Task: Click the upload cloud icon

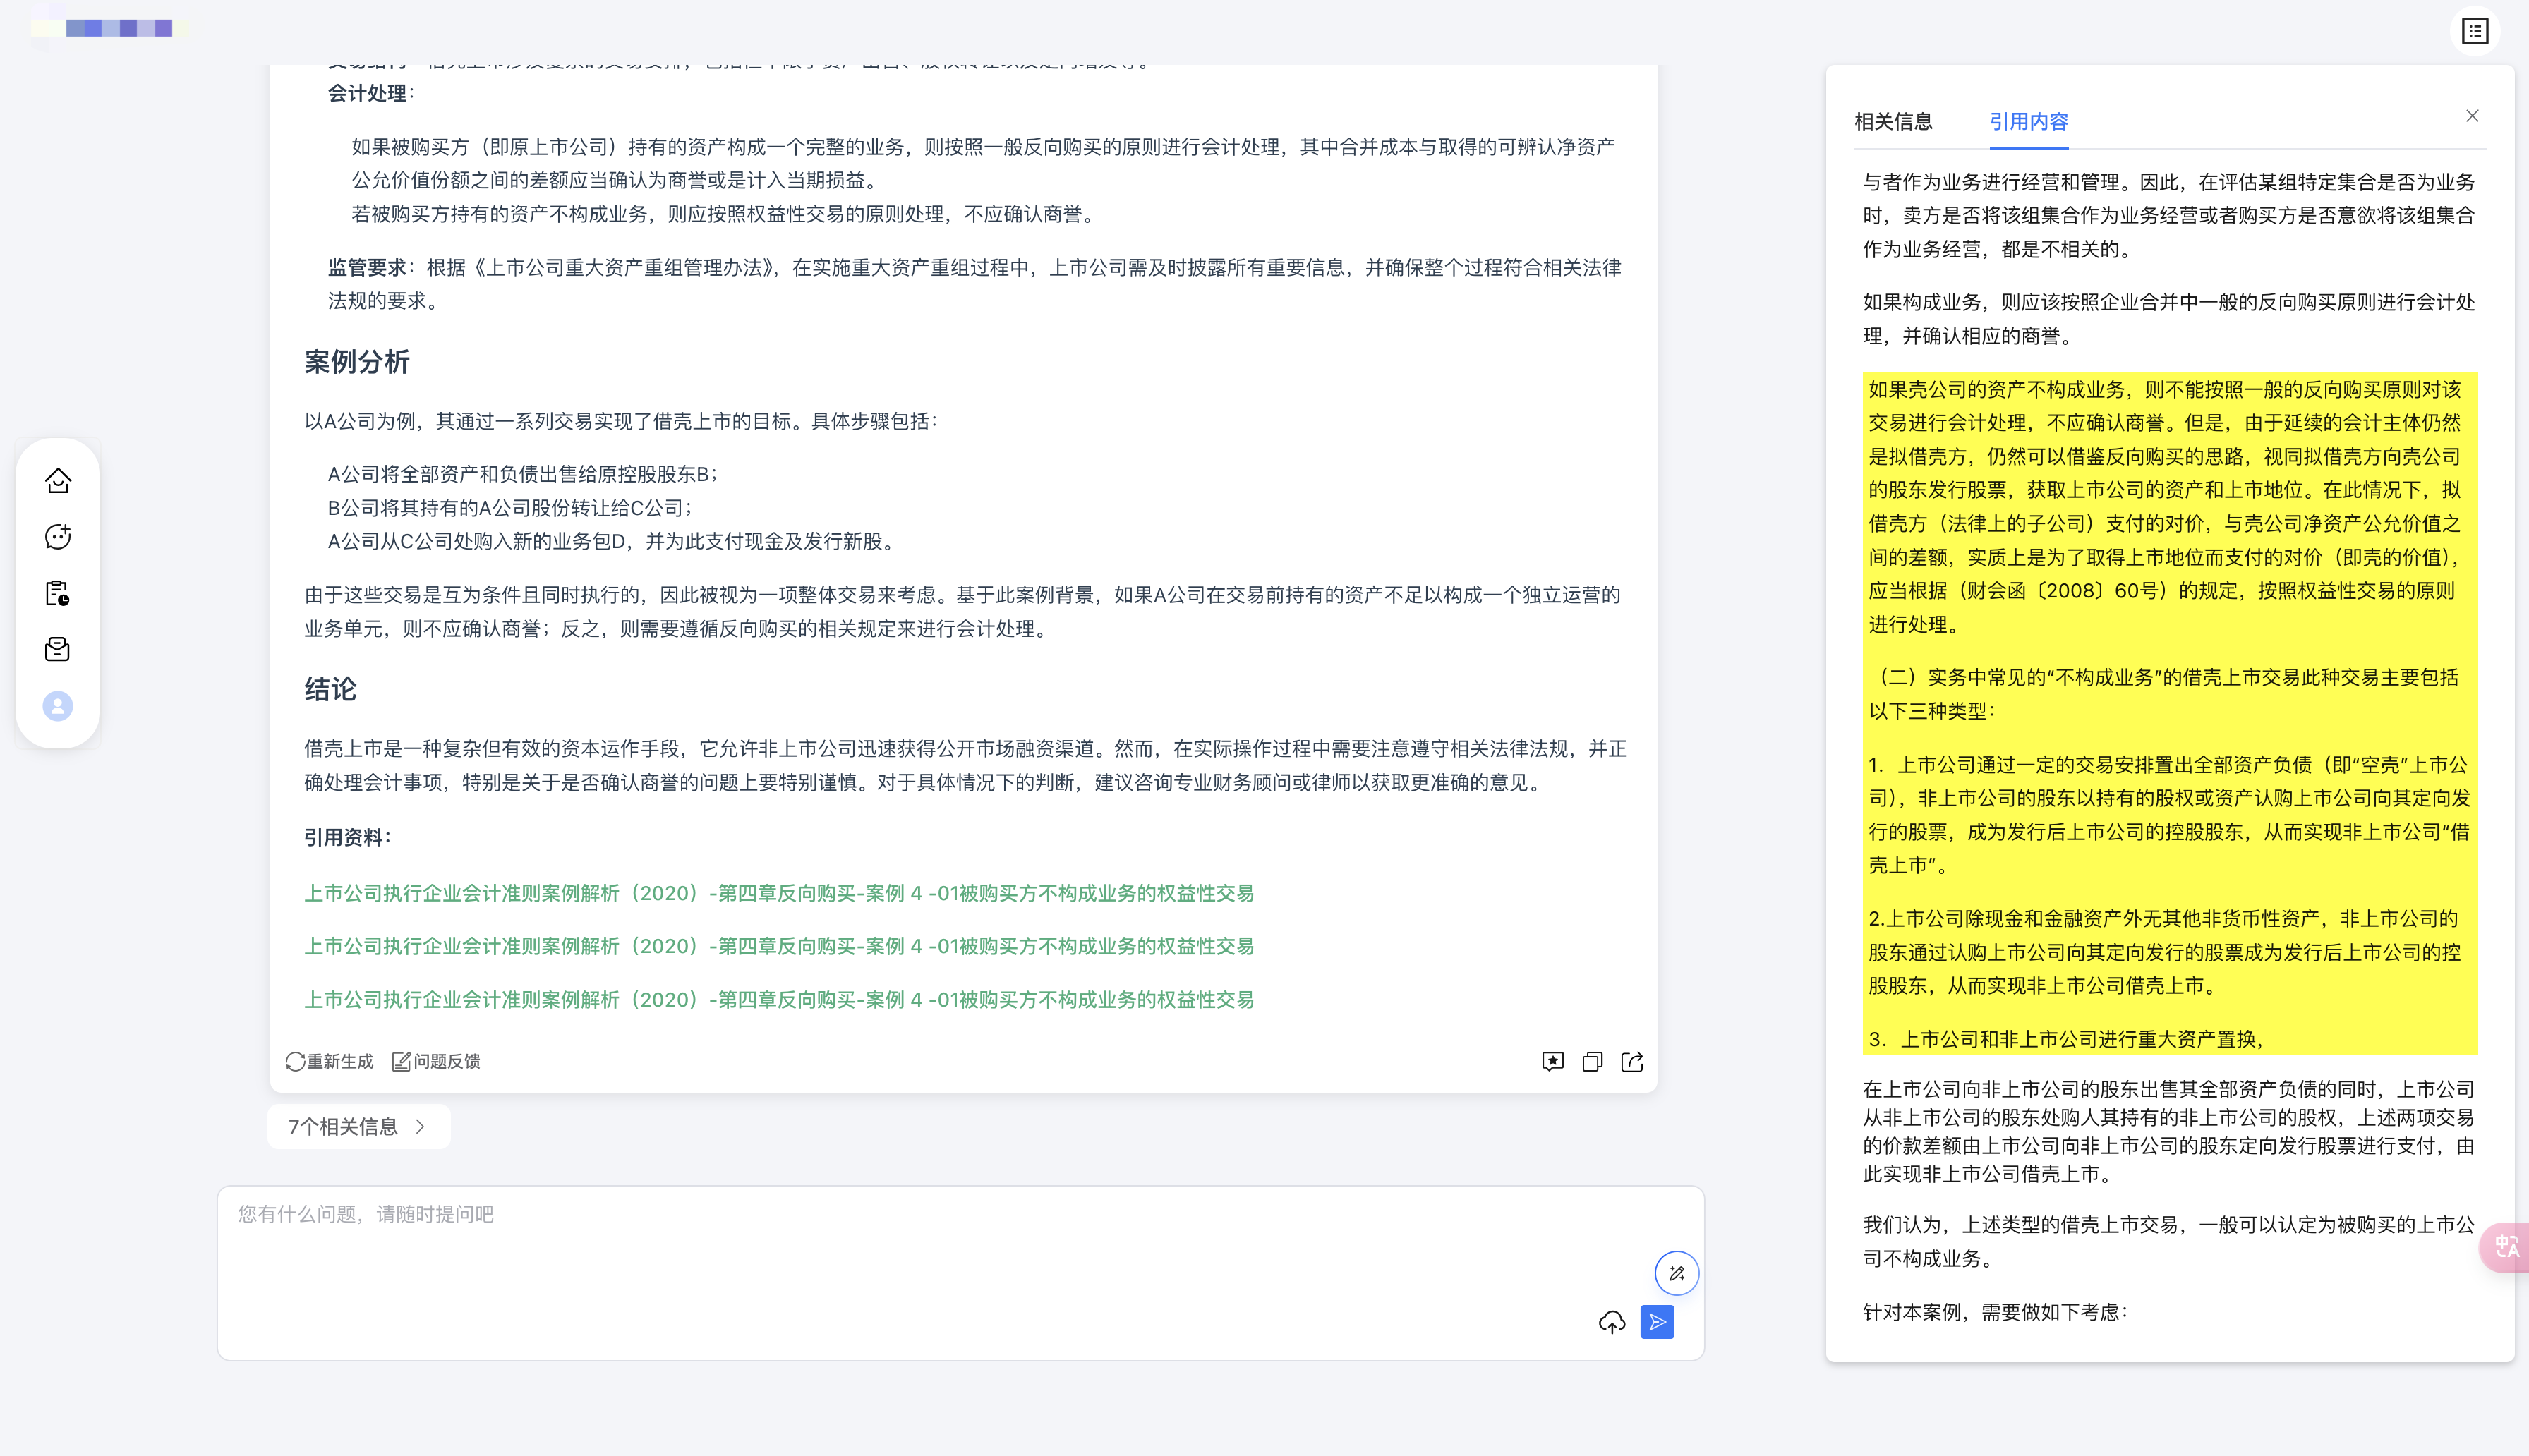Action: (x=1611, y=1322)
